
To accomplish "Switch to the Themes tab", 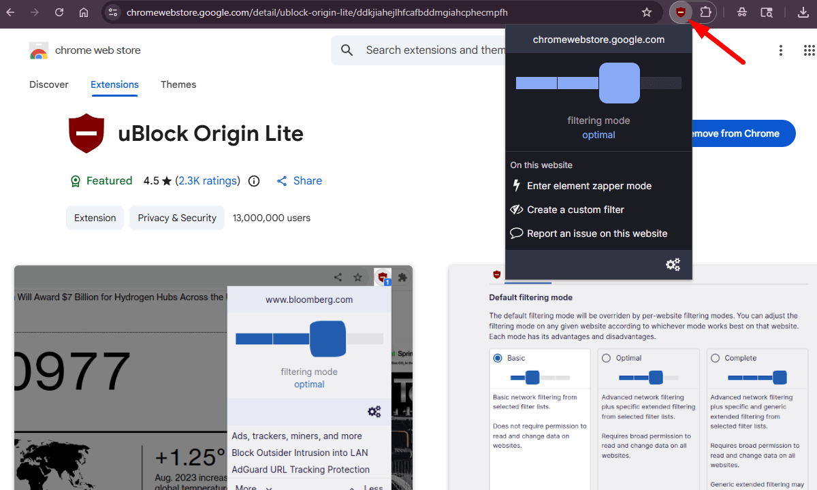I will [x=178, y=84].
